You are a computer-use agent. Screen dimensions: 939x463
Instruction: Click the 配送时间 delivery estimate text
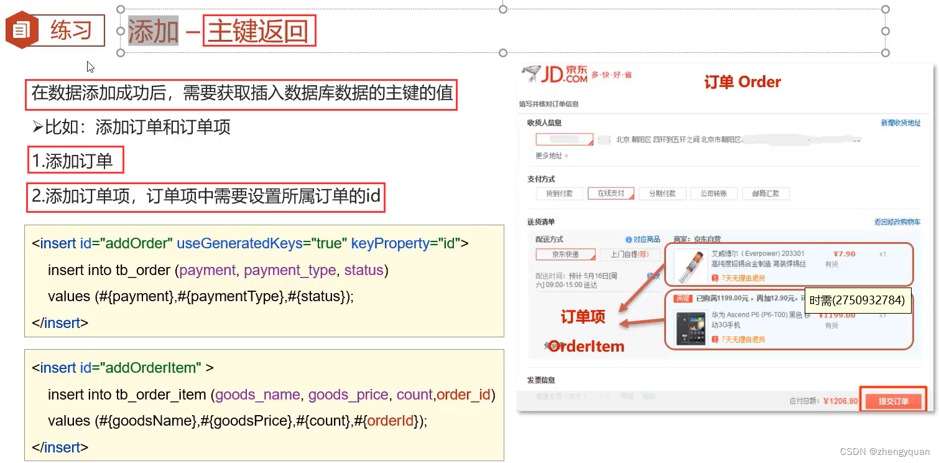(x=576, y=280)
